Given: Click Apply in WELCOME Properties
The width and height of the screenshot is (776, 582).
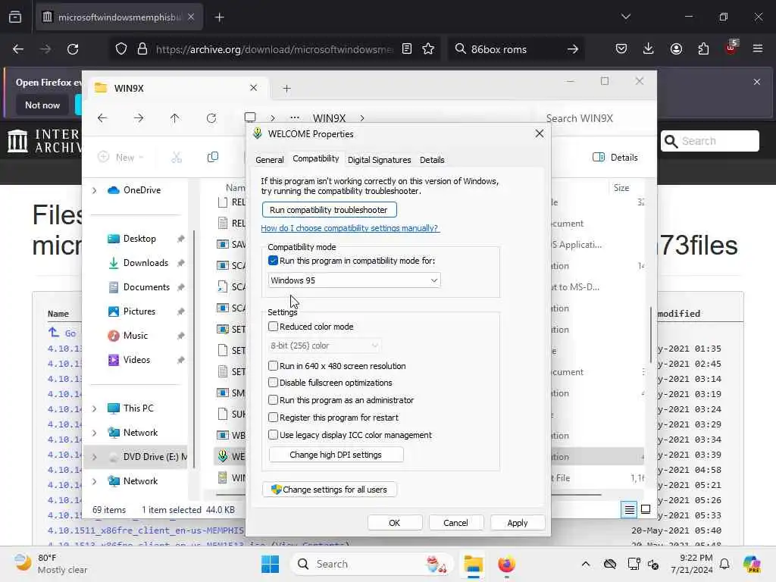Looking at the screenshot, I should [x=517, y=523].
